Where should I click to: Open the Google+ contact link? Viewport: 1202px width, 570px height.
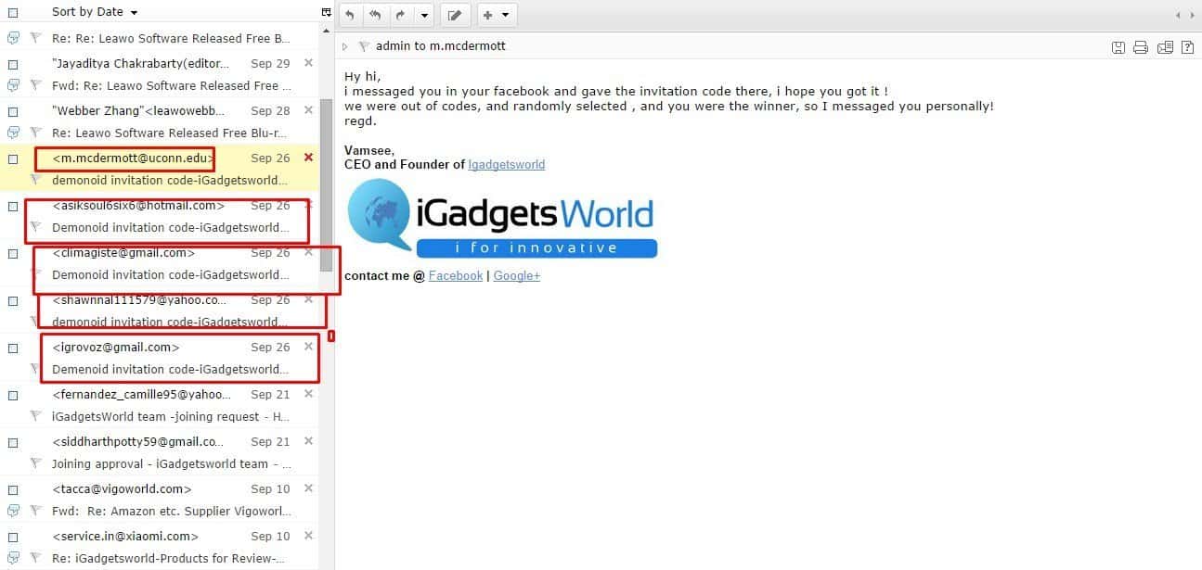click(516, 275)
